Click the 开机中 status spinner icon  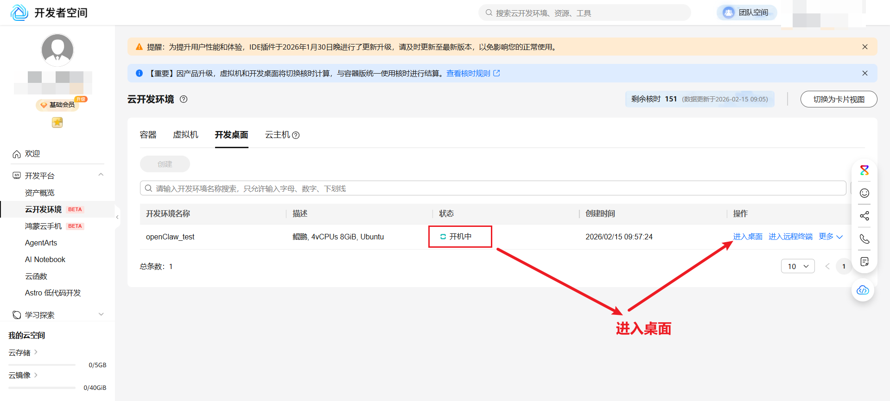[x=443, y=237]
